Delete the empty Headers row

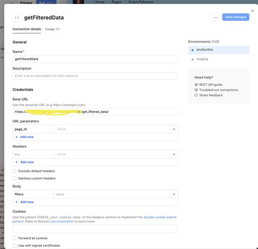pos(174,154)
